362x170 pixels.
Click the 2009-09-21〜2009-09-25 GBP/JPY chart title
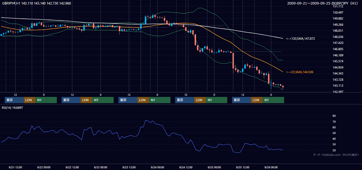(323, 3)
